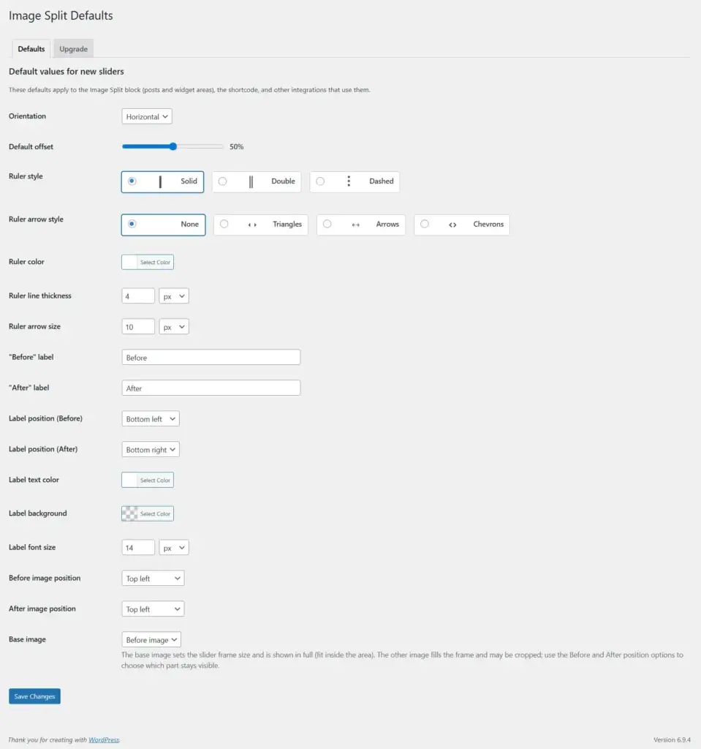Click the transparent Label background swatch

pos(129,513)
